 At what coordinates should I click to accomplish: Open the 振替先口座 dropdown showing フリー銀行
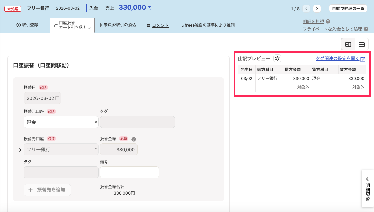(x=61, y=149)
